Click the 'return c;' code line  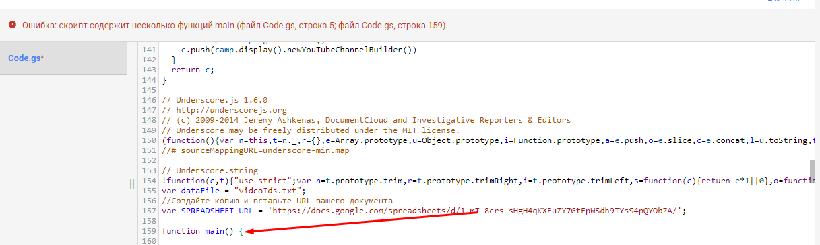(192, 70)
